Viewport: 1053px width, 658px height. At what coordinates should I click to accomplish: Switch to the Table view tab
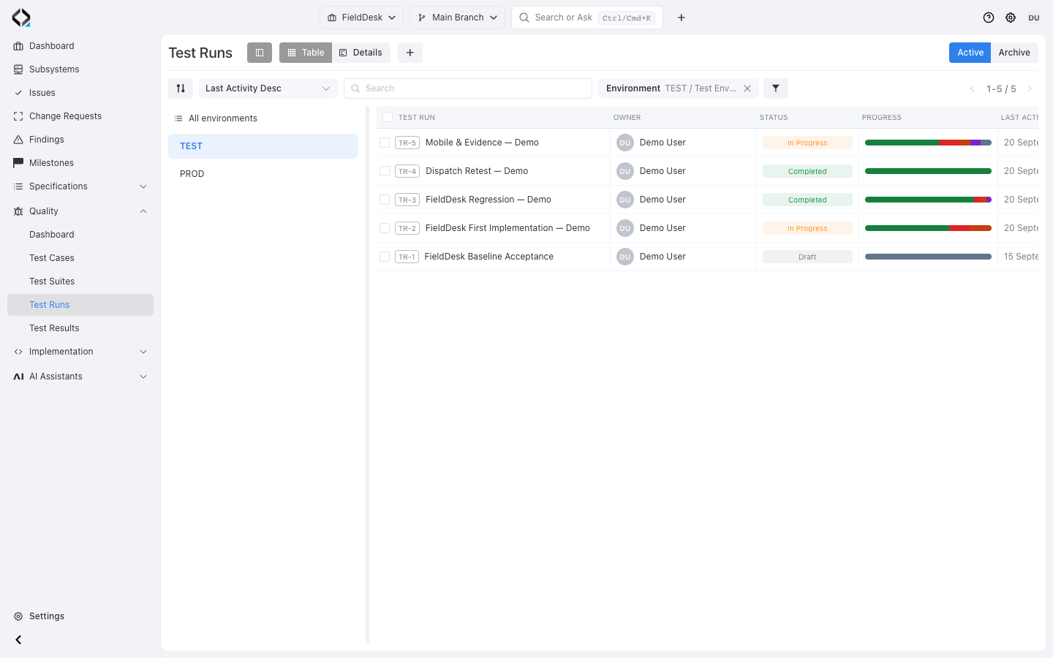[x=306, y=53]
